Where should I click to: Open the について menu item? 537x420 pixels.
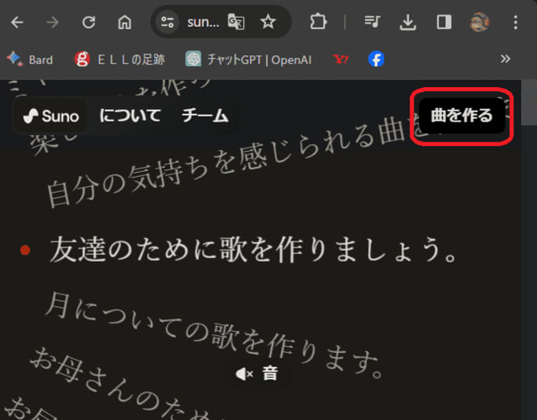[130, 116]
